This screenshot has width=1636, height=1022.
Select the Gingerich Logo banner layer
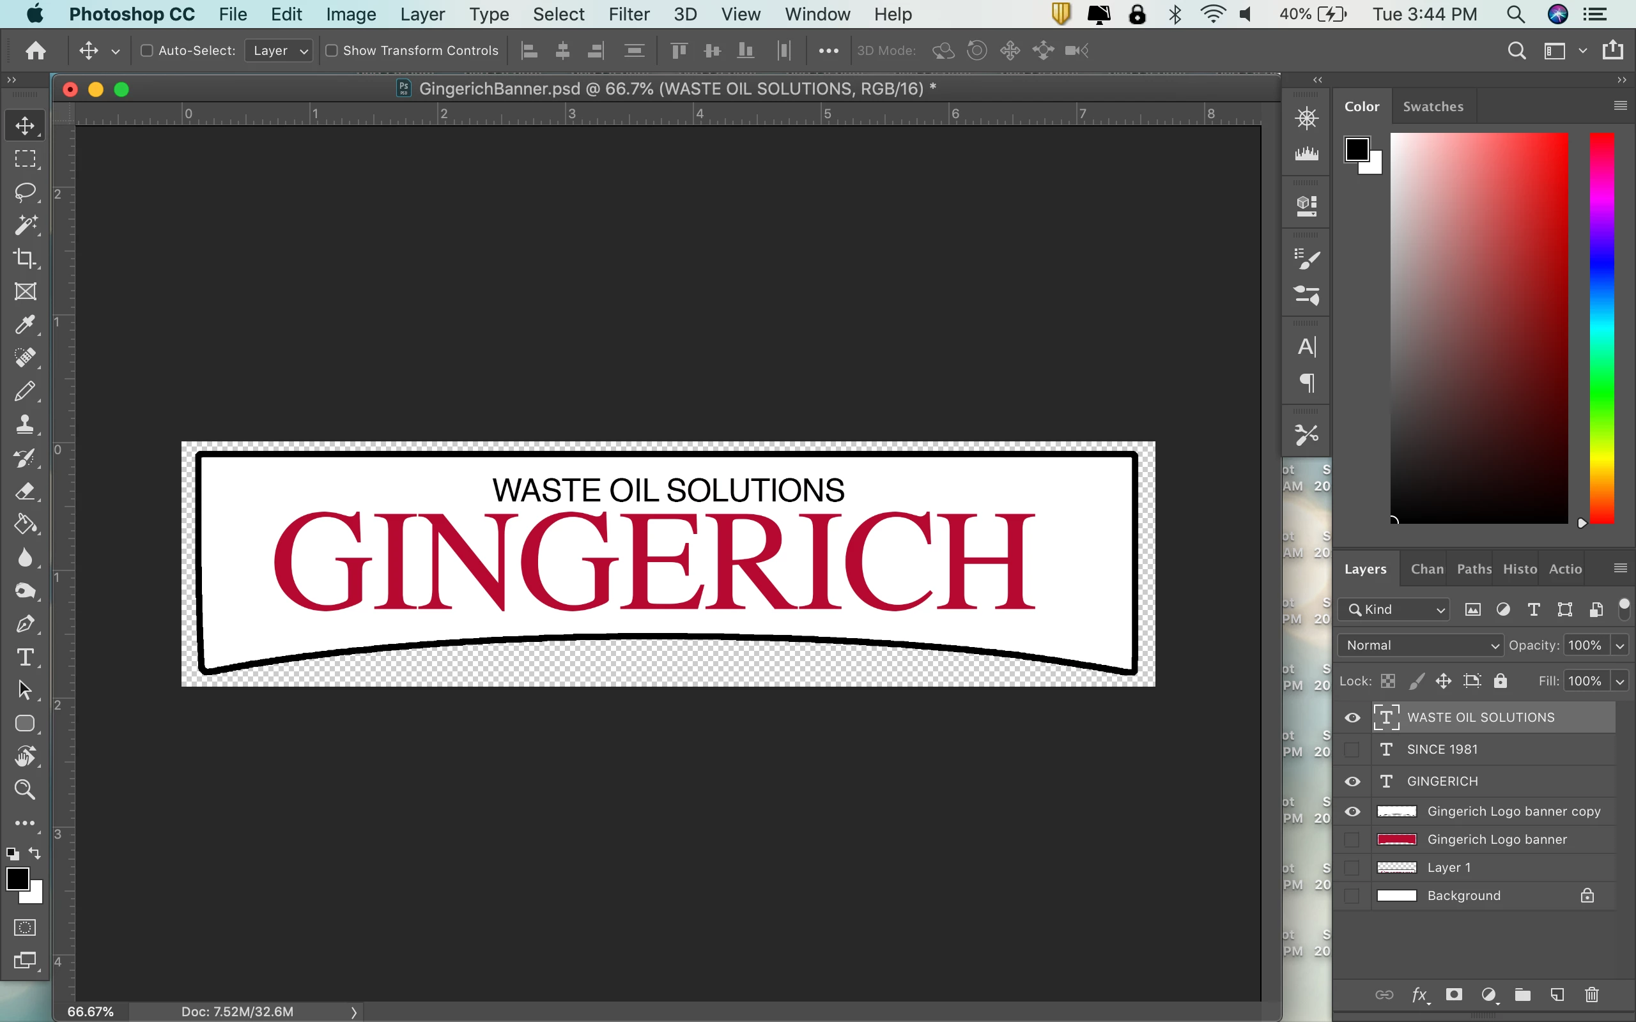point(1496,839)
